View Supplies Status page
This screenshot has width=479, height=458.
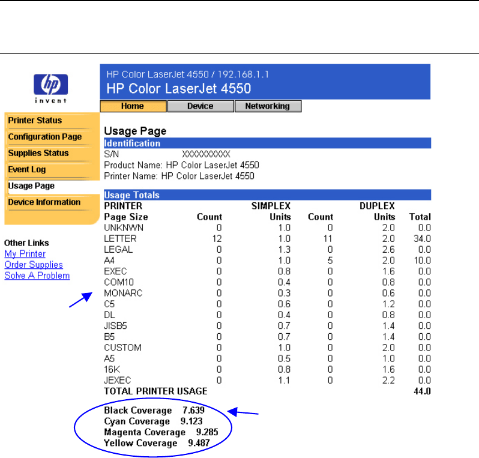[38, 153]
